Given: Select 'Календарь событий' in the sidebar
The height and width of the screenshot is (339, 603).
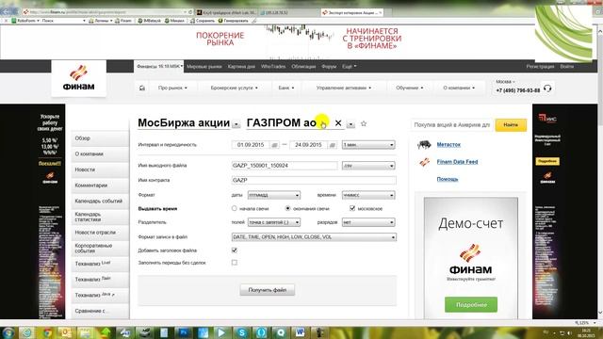Looking at the screenshot, I should [100, 201].
